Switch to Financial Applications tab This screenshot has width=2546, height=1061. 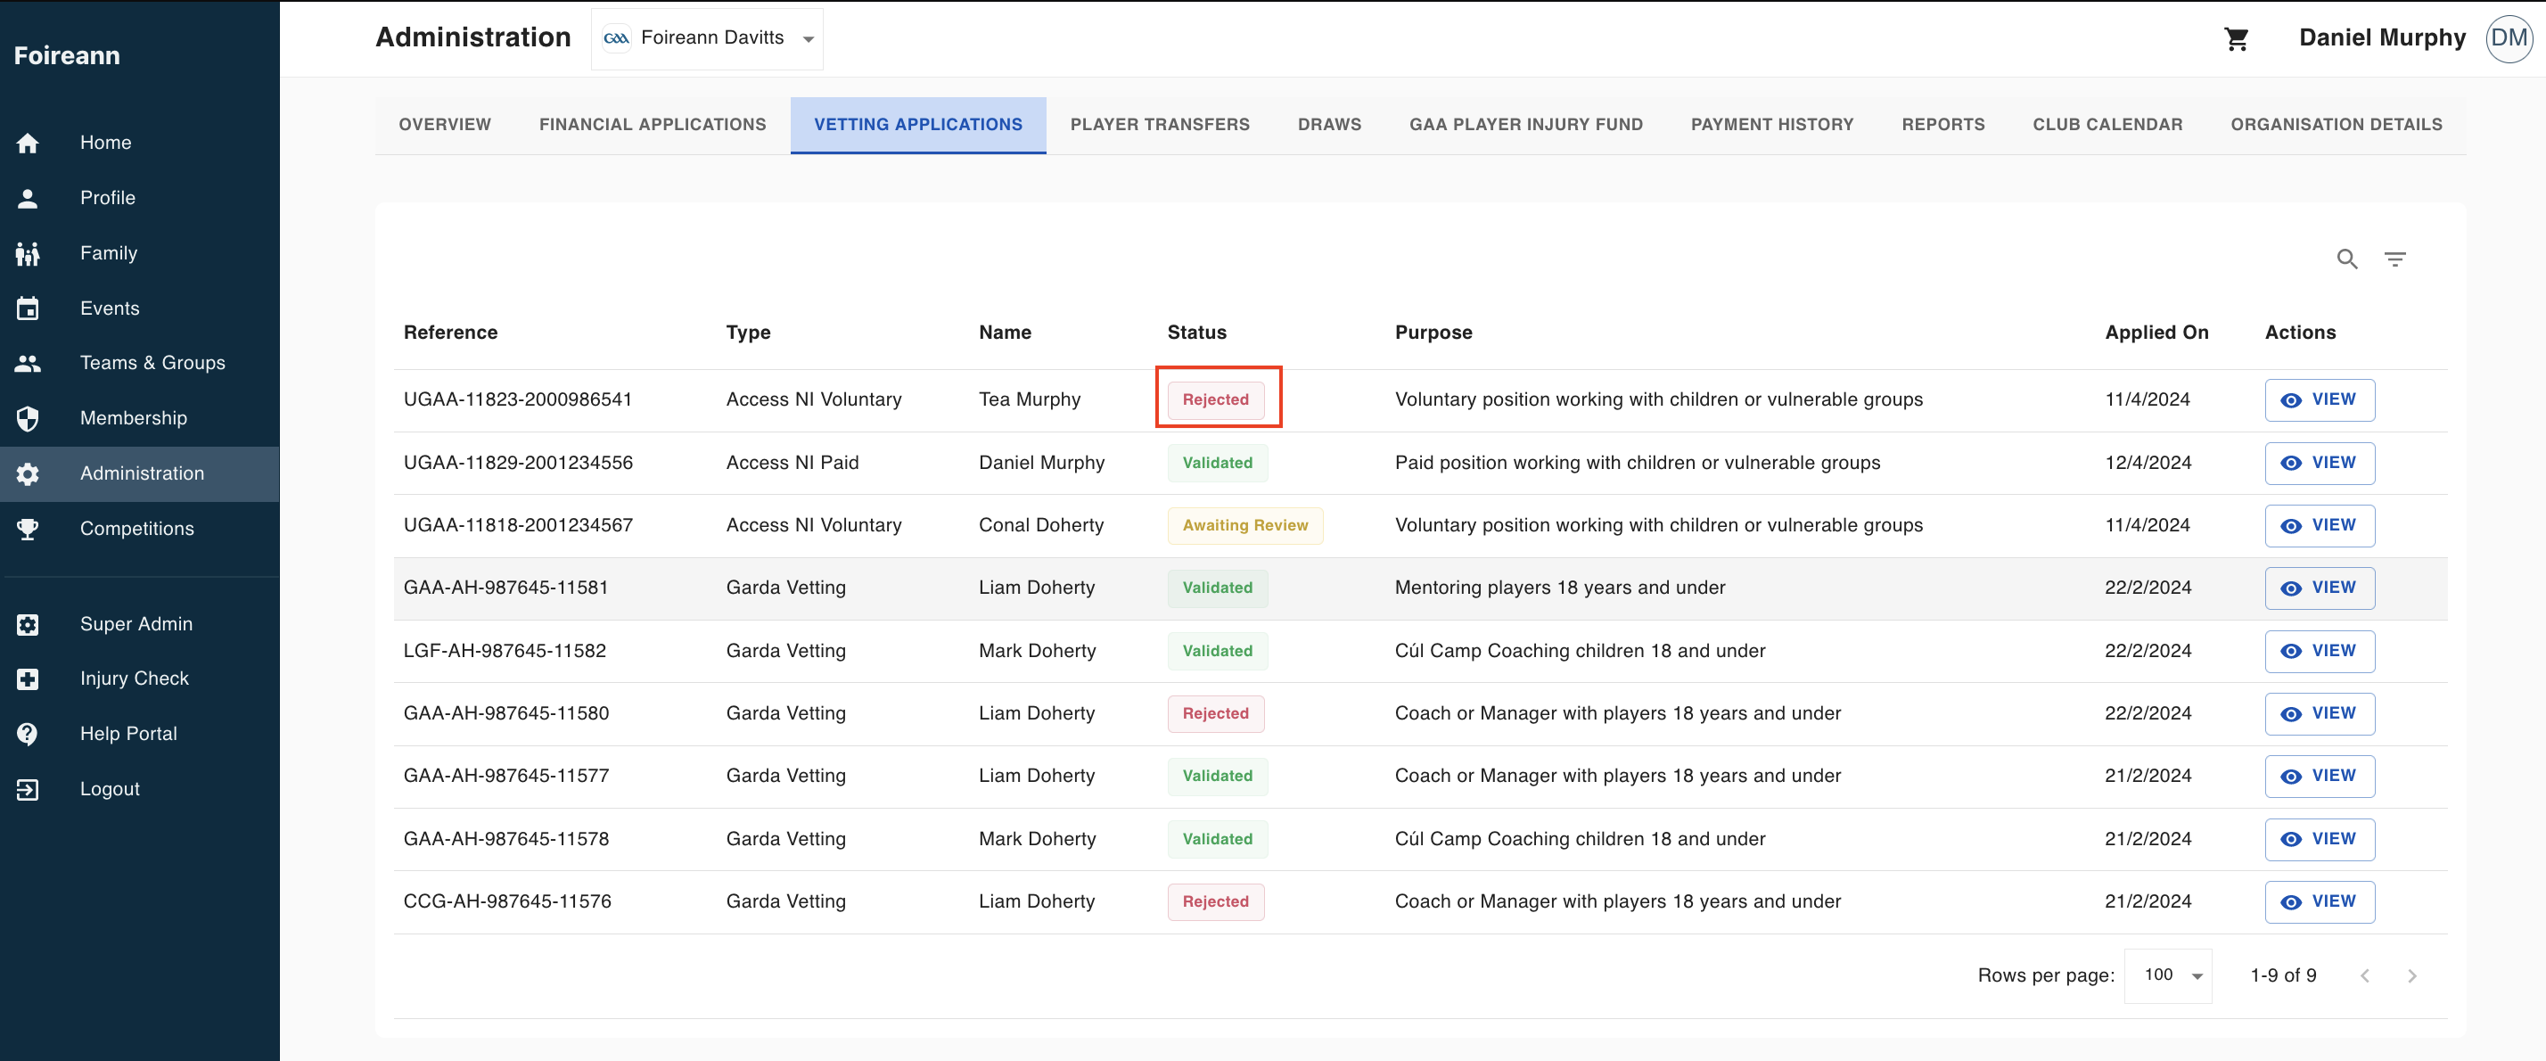pos(653,125)
